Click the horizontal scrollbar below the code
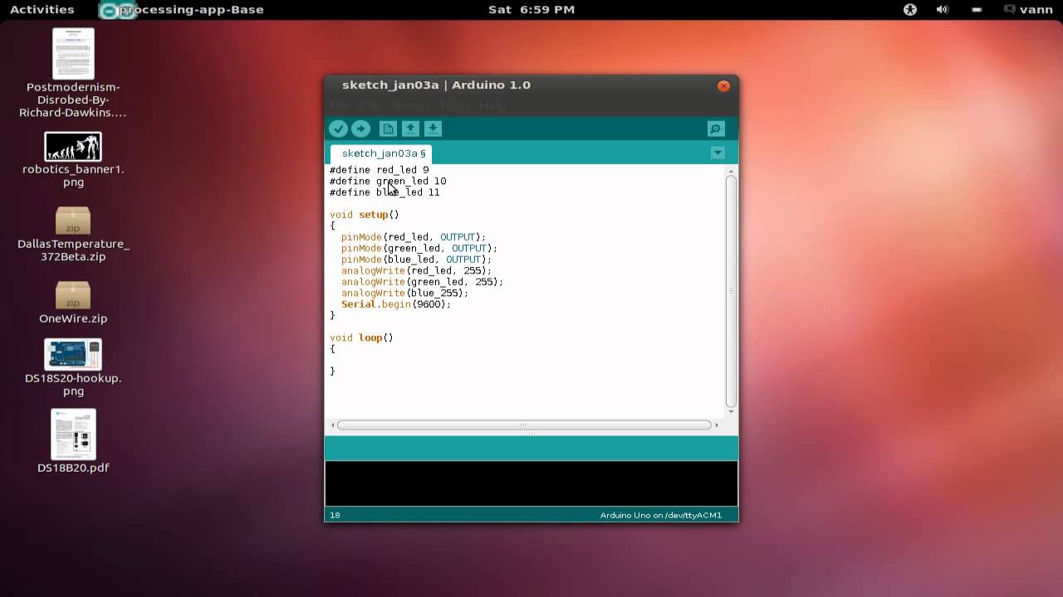 click(x=524, y=425)
